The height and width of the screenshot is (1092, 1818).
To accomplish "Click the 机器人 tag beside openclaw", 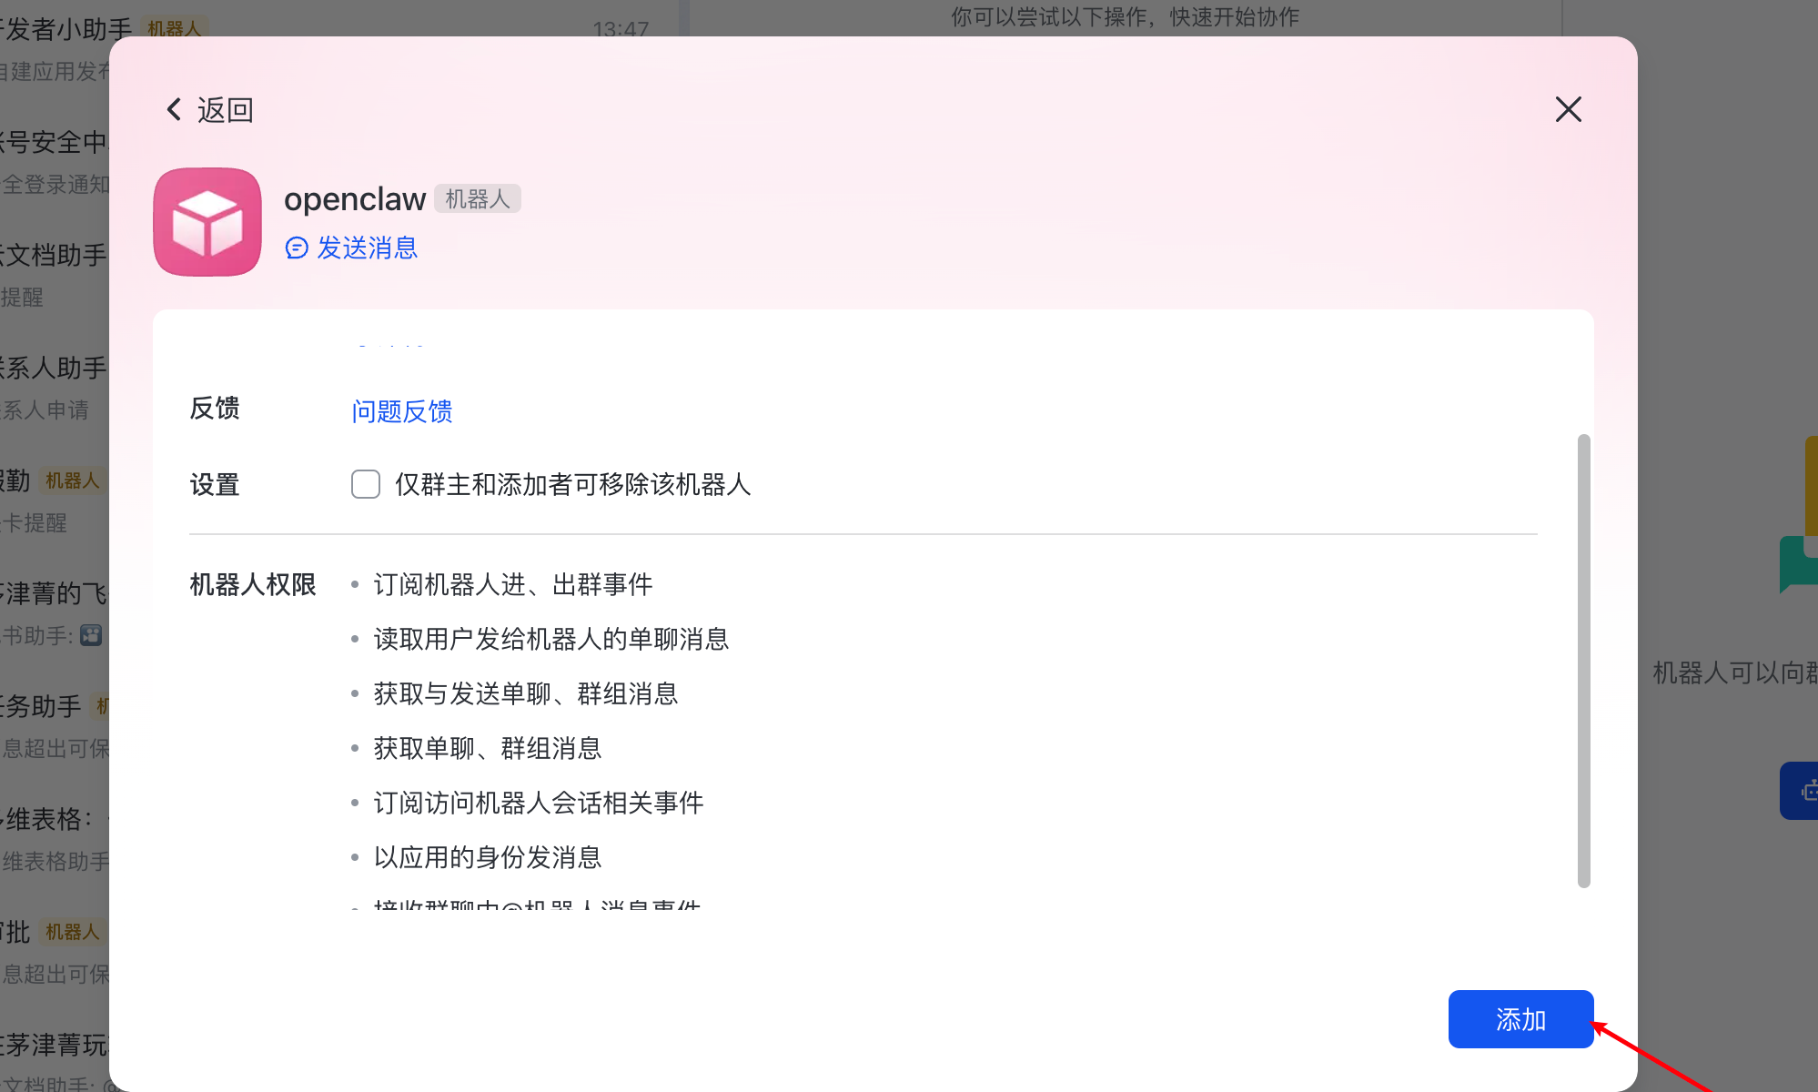I will [x=477, y=198].
